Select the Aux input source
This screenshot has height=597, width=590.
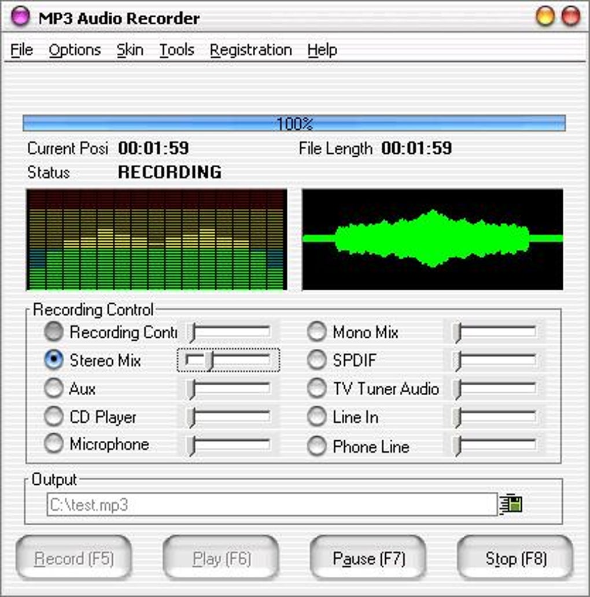[54, 388]
